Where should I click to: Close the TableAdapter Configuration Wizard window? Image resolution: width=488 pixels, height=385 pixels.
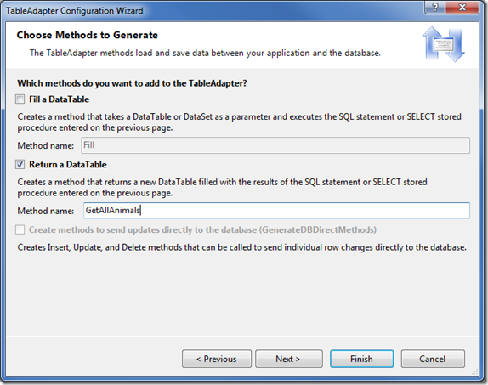462,7
